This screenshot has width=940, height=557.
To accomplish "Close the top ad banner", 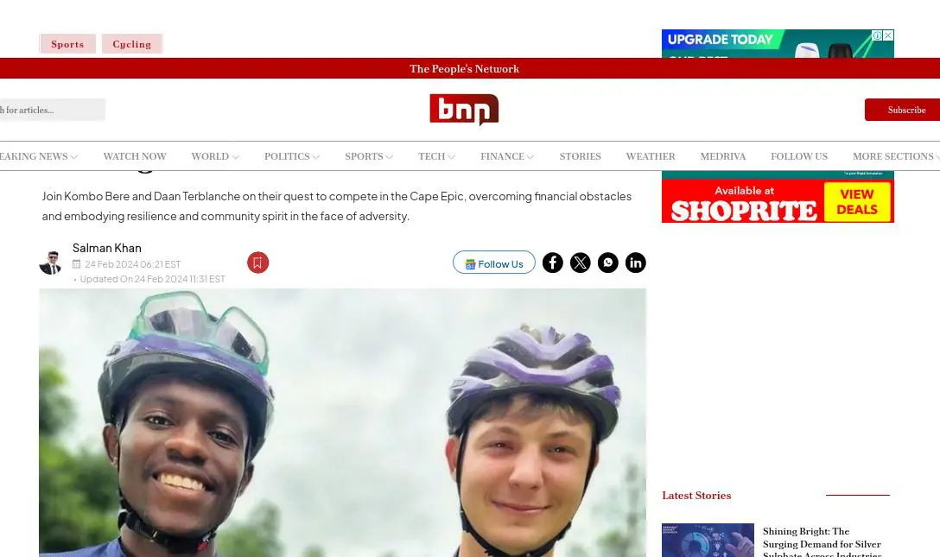I will click(x=888, y=35).
